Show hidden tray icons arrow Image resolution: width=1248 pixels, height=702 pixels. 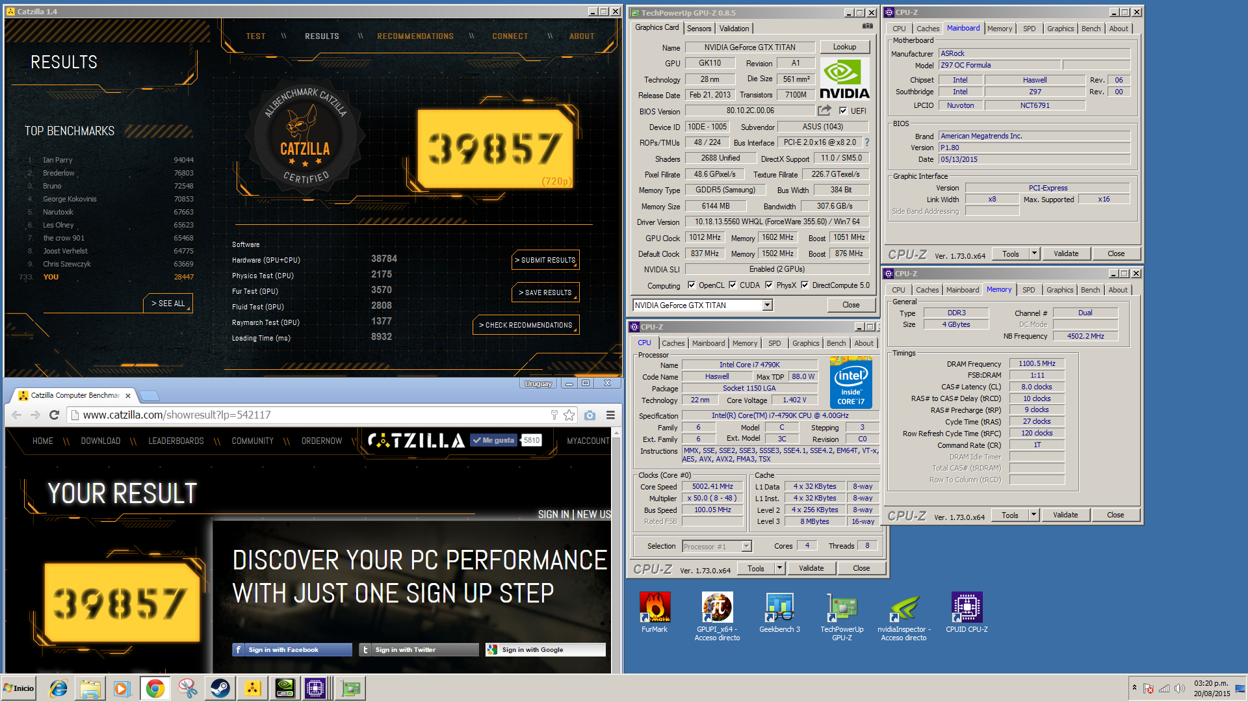[x=1134, y=688]
